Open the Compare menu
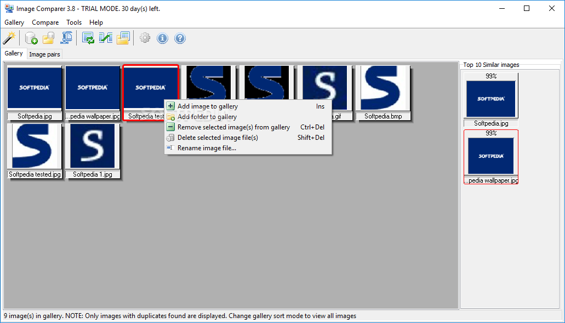 tap(45, 22)
